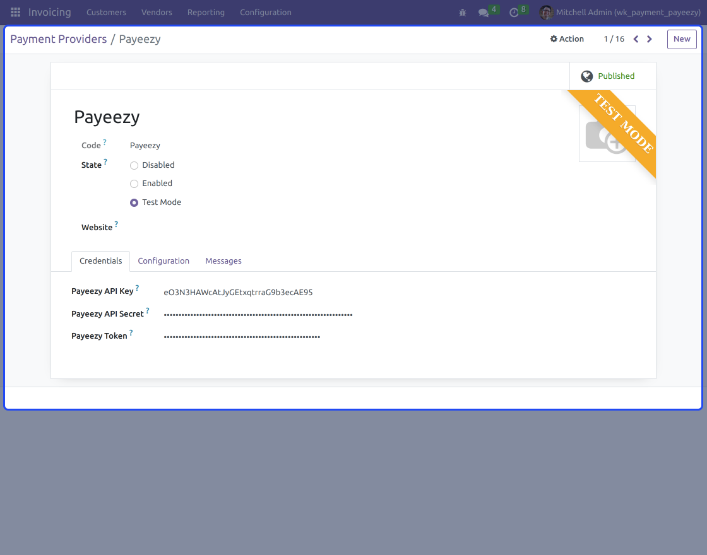Click the Payeezy breadcrumb text

click(140, 39)
